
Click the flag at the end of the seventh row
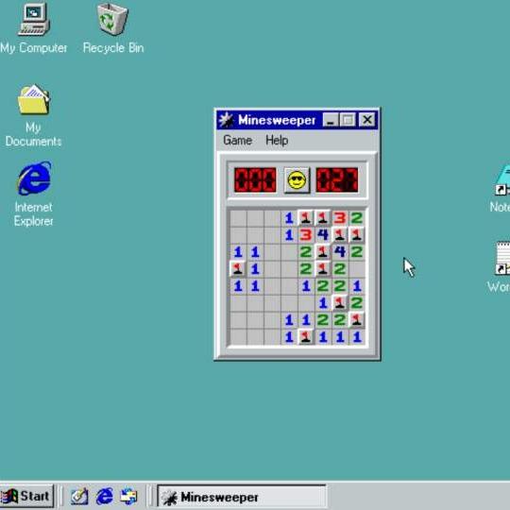click(x=356, y=320)
